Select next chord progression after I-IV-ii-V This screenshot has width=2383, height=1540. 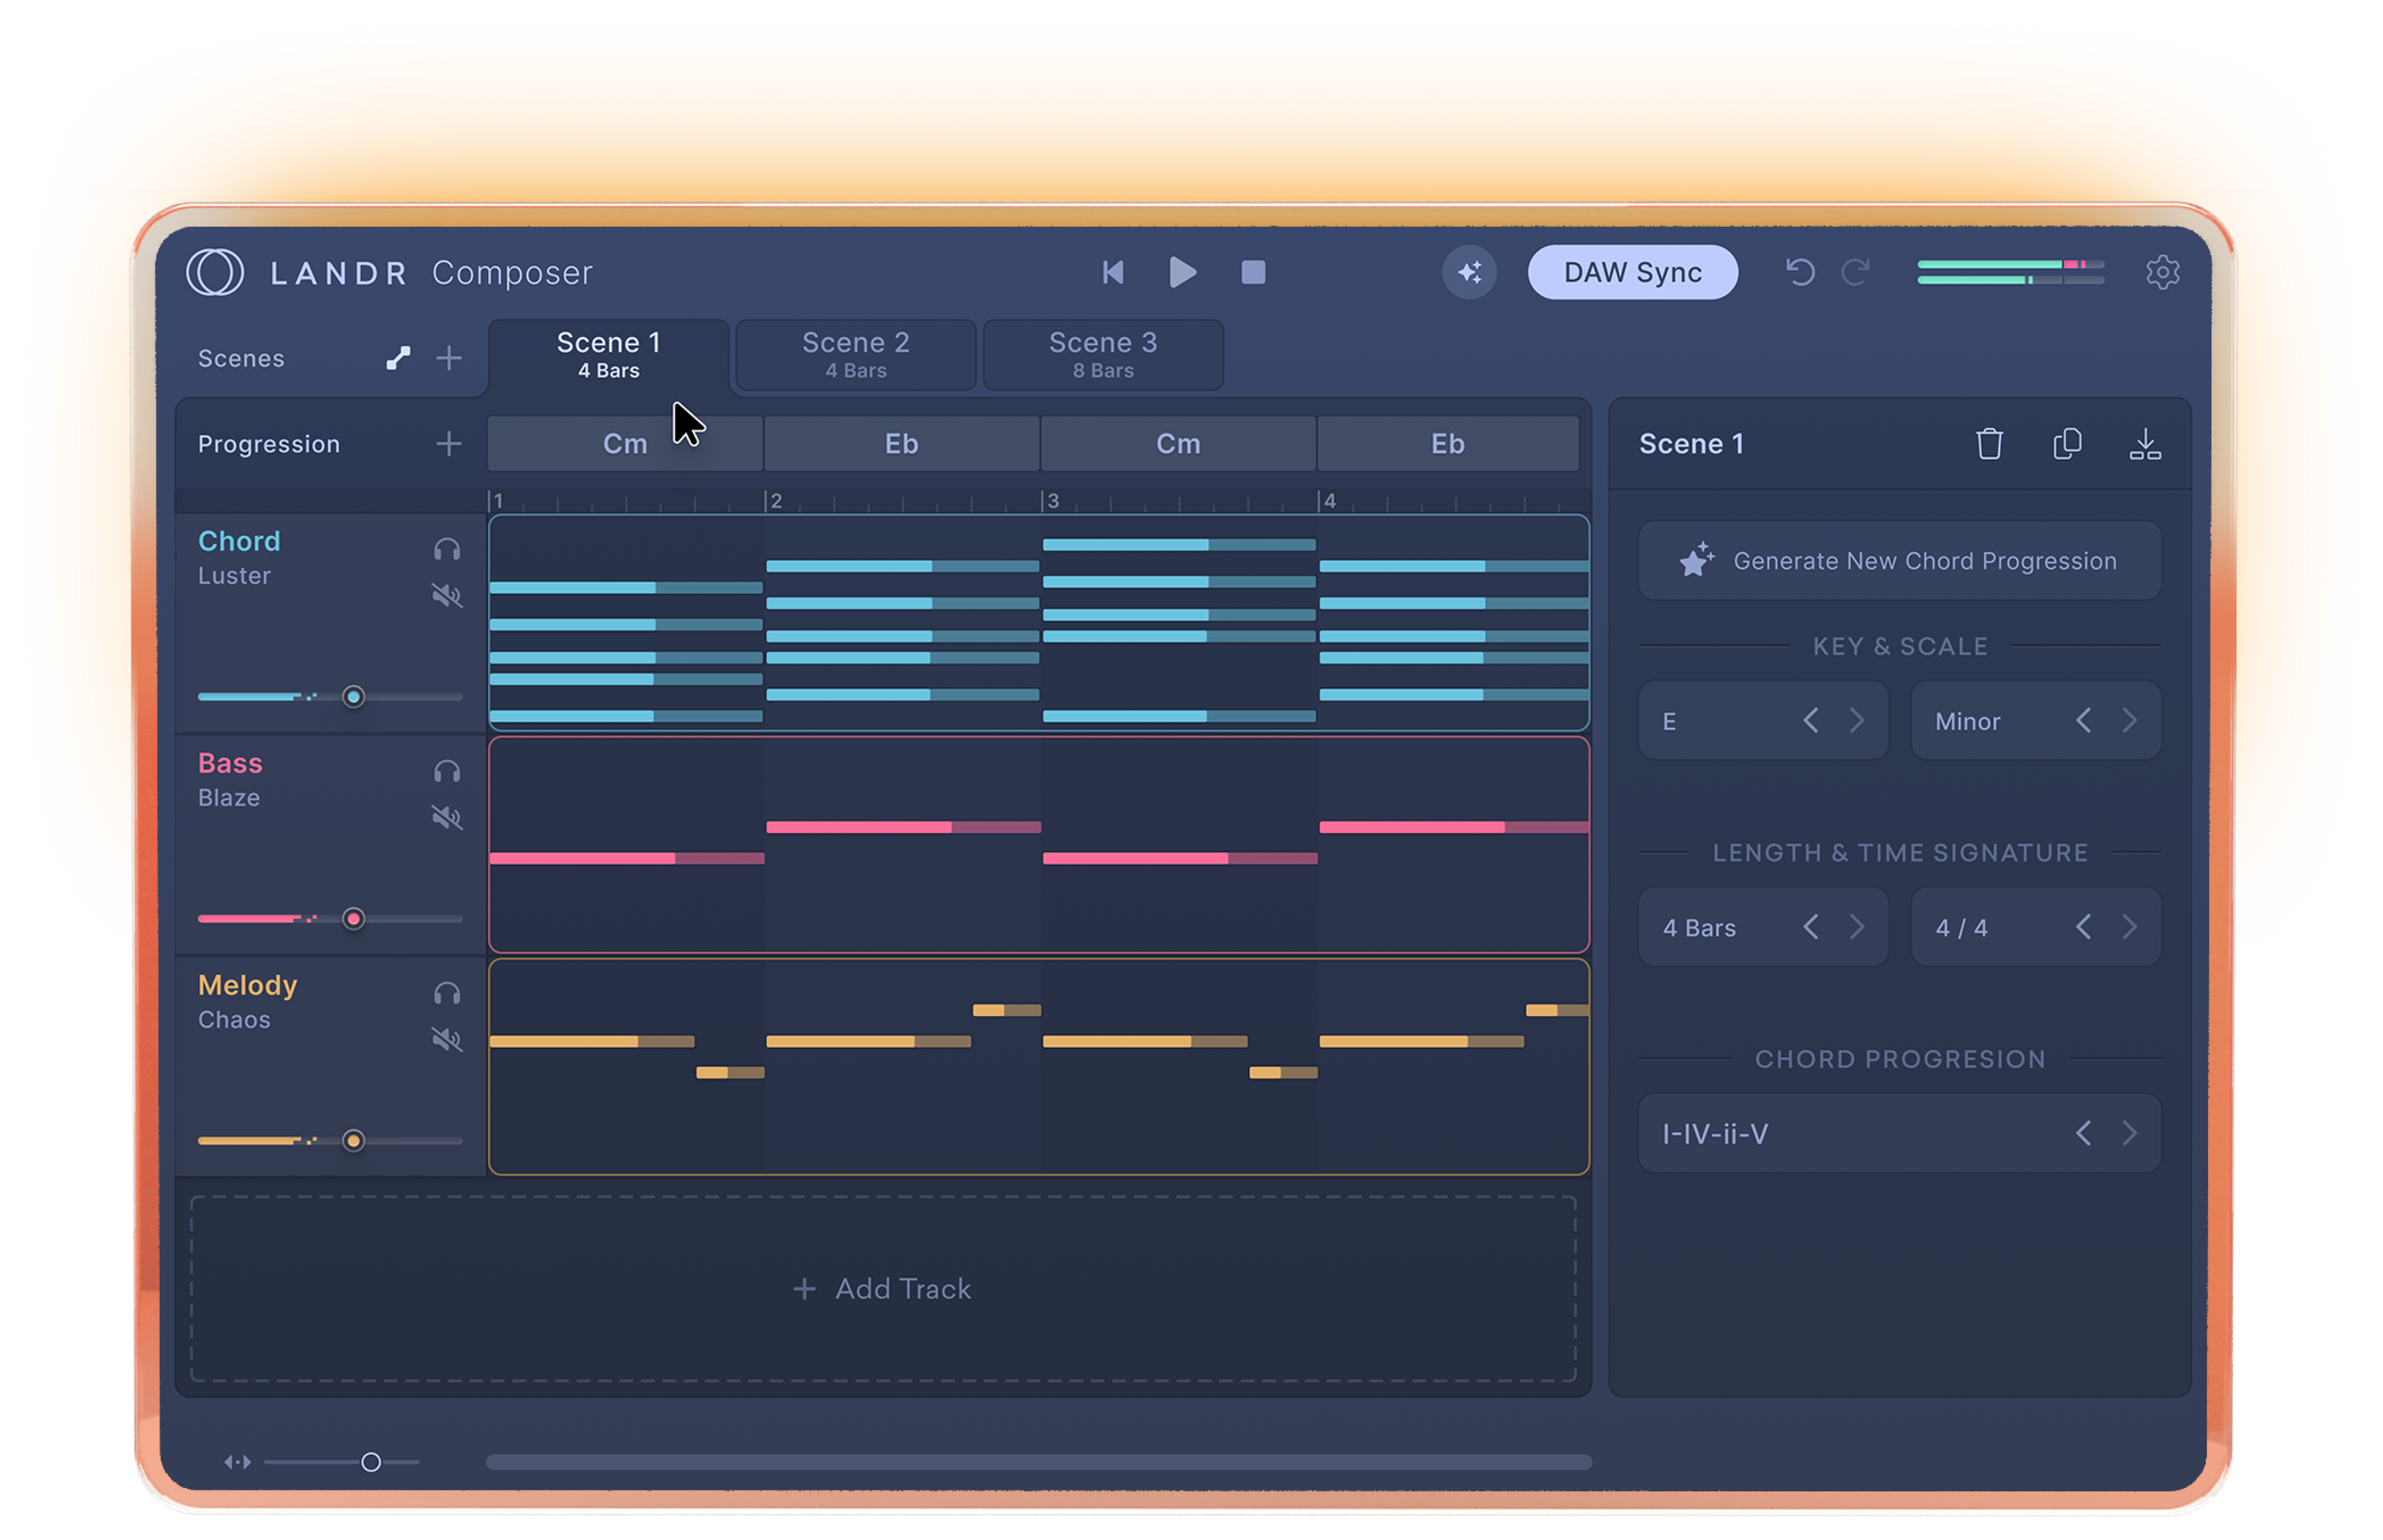pos(2130,1133)
